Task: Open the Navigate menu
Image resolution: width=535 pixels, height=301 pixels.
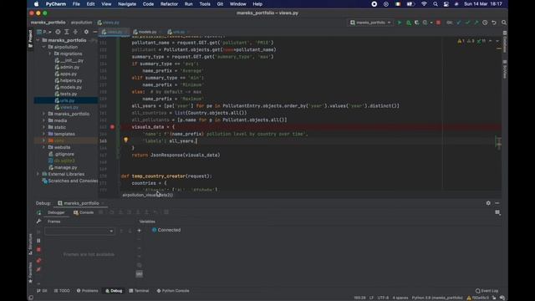Action: pyautogui.click(x=127, y=4)
